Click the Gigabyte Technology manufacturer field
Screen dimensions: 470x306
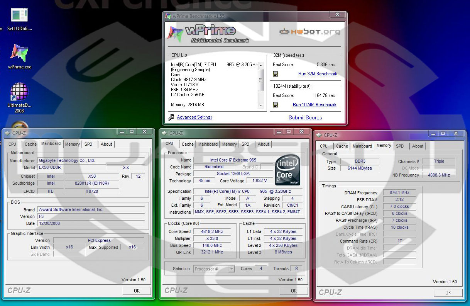point(91,160)
